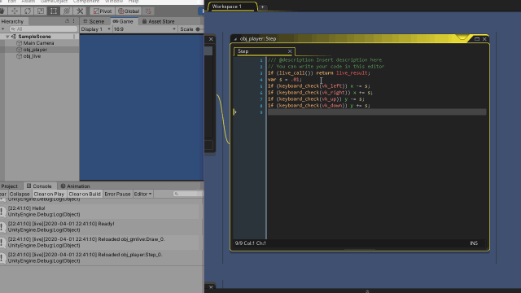
Task: Click the Console search field
Action: (x=188, y=194)
